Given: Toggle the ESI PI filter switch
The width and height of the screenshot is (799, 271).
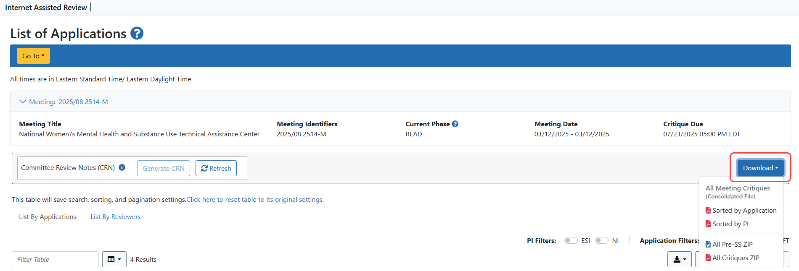Looking at the screenshot, I should point(571,240).
